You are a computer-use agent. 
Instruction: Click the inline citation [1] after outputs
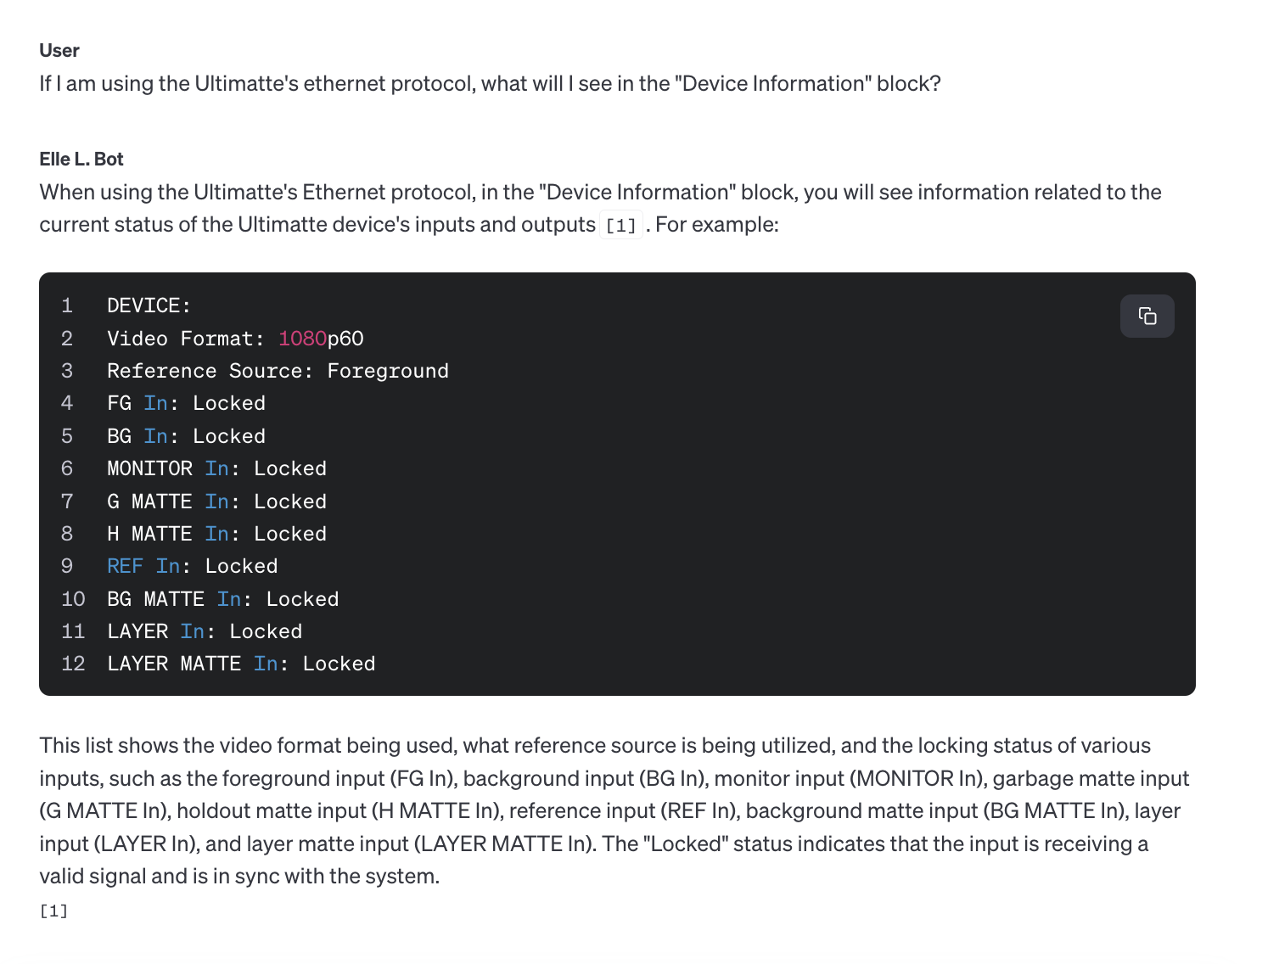[621, 225]
